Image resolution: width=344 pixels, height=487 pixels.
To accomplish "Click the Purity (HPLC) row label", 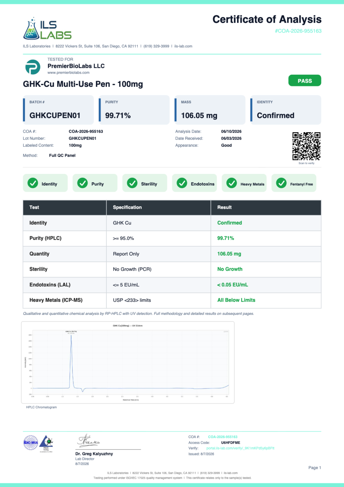I will 45,238.
